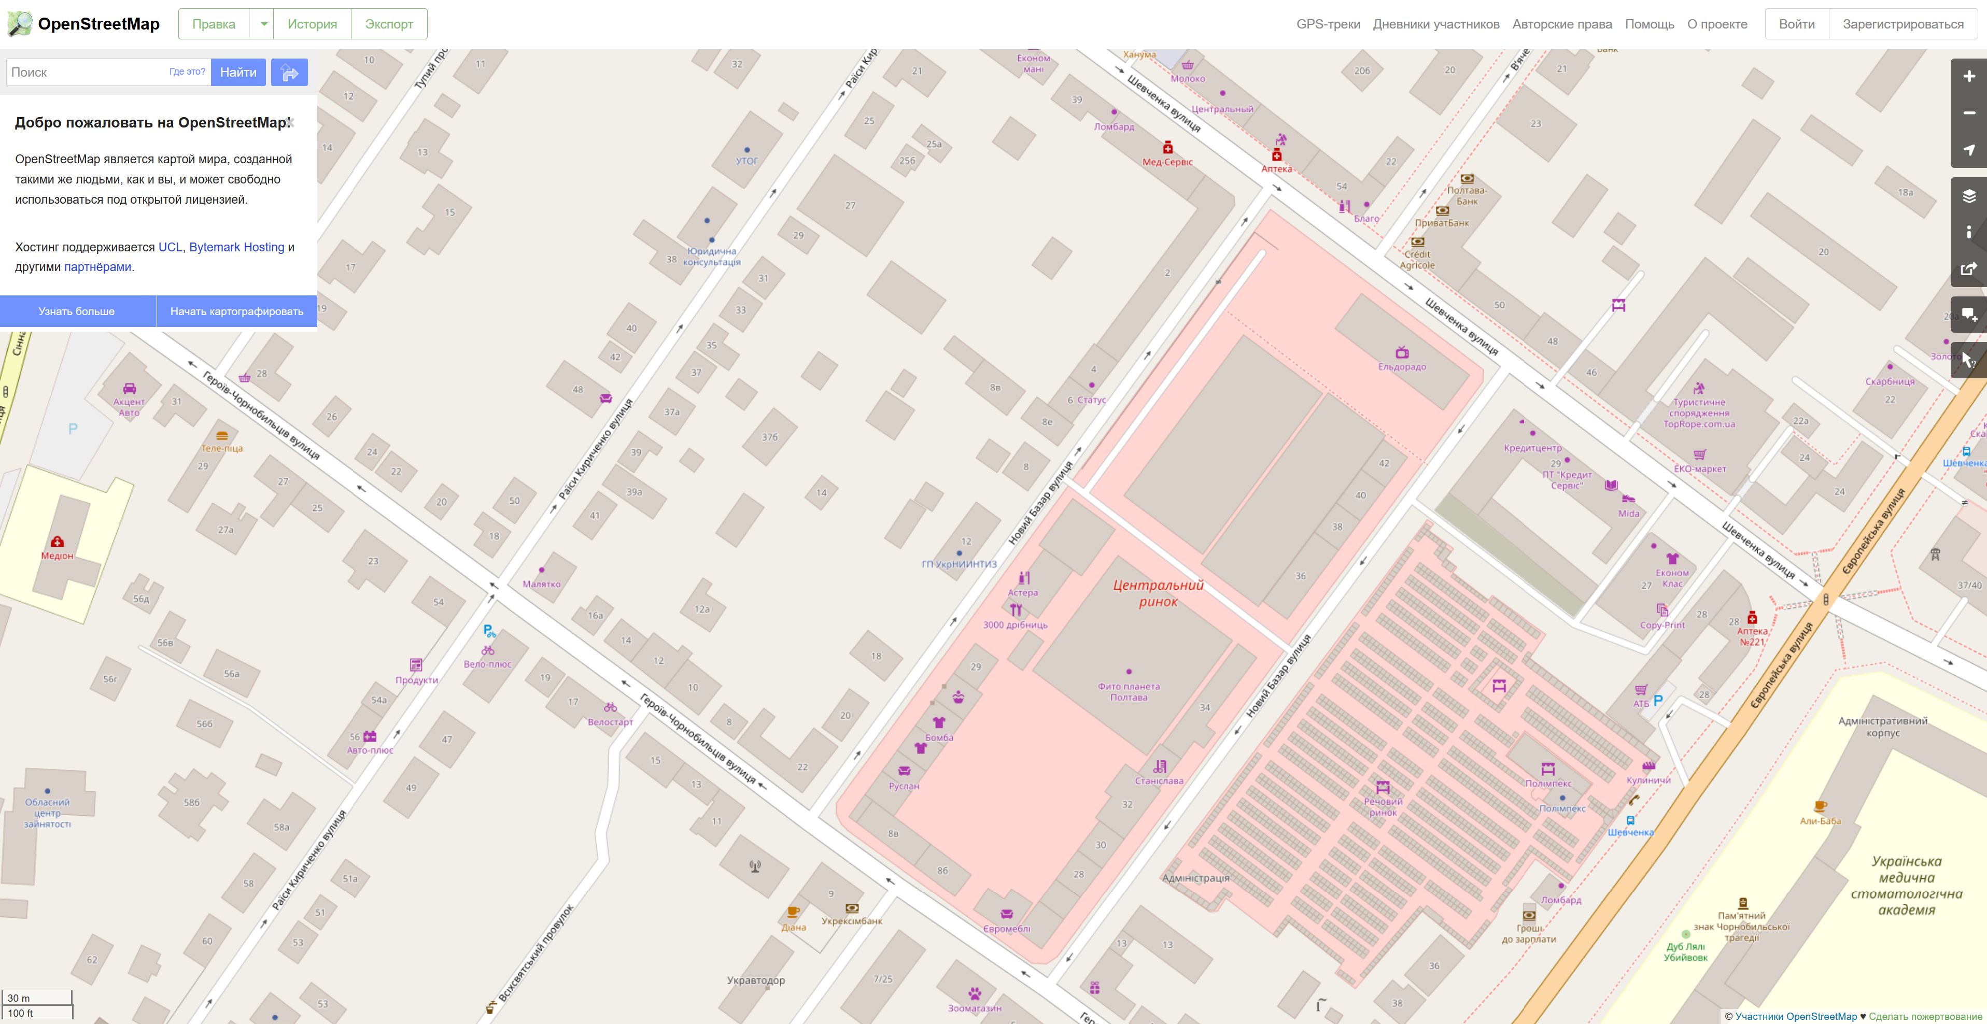The image size is (1987, 1024).
Task: Click the 'Где это?' link
Action: [188, 72]
